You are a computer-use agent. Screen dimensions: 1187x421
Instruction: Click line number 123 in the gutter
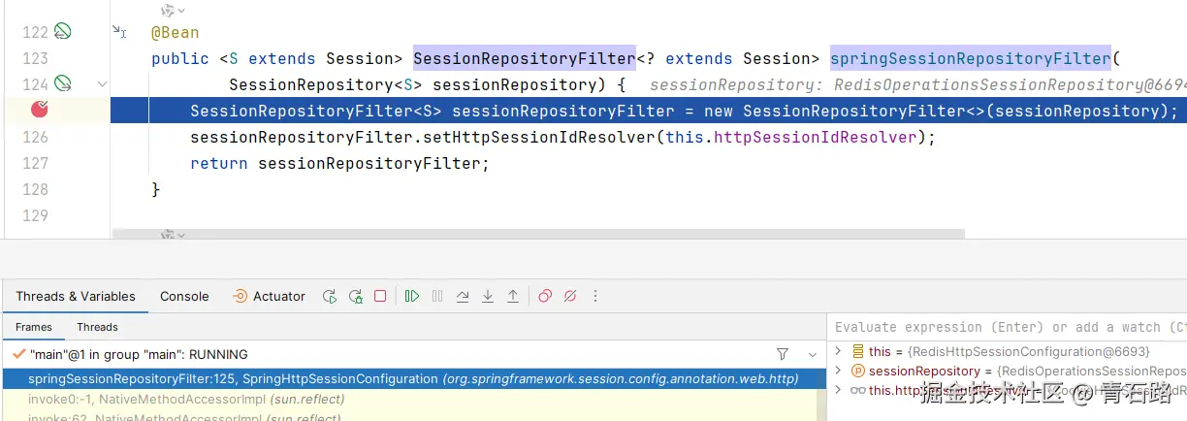tap(35, 58)
